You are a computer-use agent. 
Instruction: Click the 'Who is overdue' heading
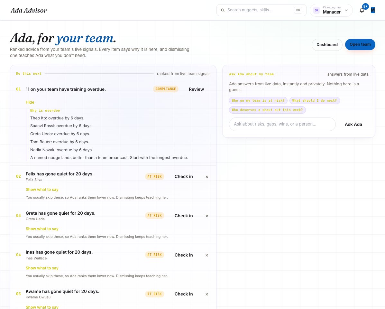click(45, 110)
